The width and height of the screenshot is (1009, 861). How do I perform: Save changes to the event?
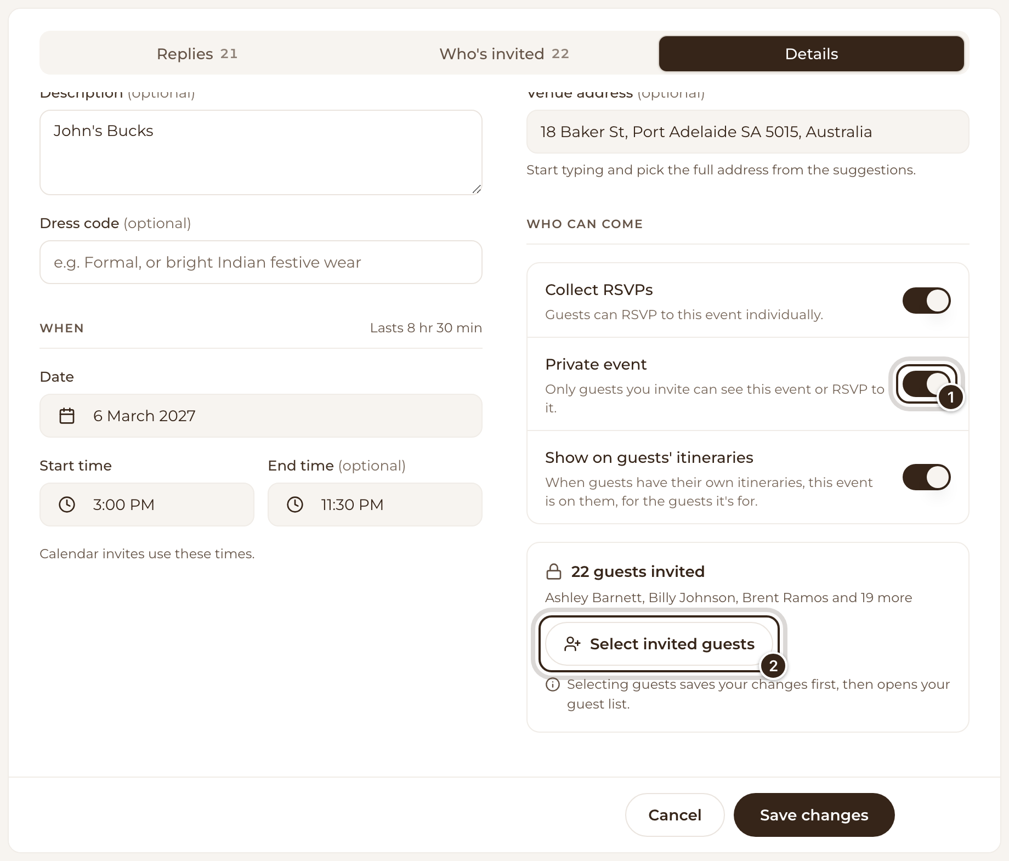[x=814, y=815]
